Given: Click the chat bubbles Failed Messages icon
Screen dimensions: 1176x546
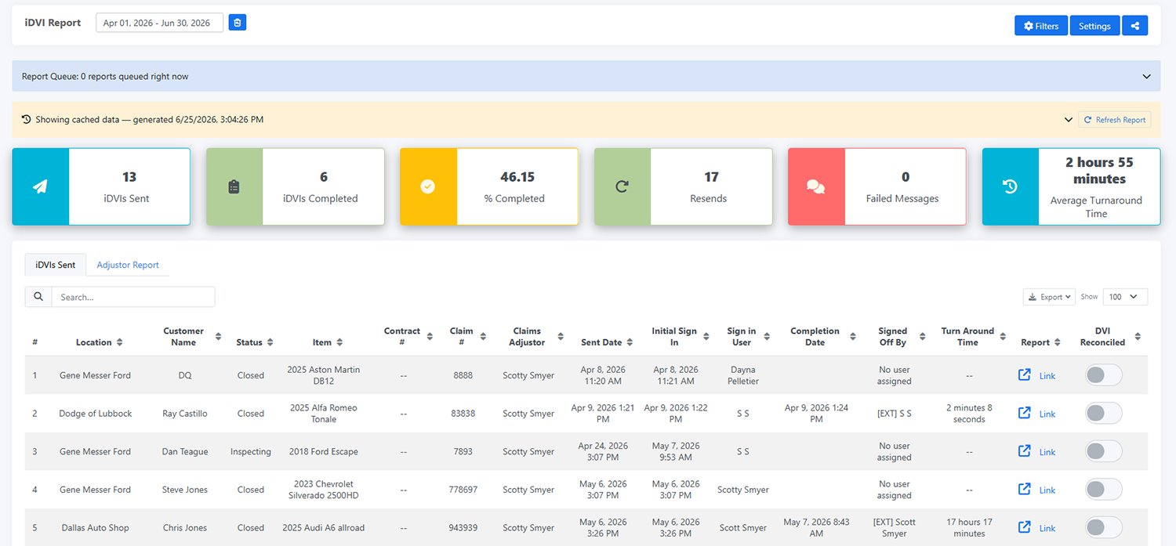Looking at the screenshot, I should (816, 187).
